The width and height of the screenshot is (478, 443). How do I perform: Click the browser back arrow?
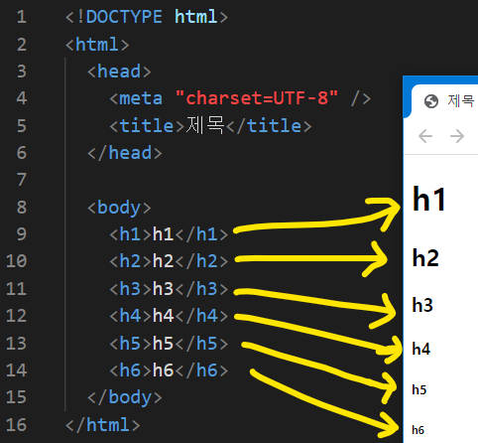click(425, 136)
